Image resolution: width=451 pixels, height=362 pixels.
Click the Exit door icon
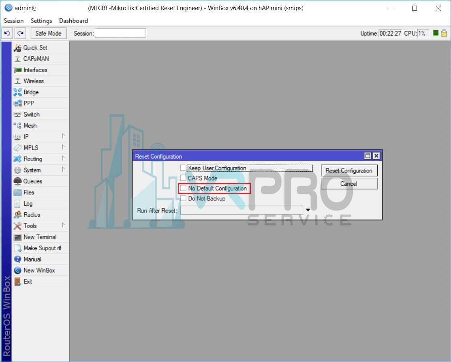pyautogui.click(x=17, y=281)
